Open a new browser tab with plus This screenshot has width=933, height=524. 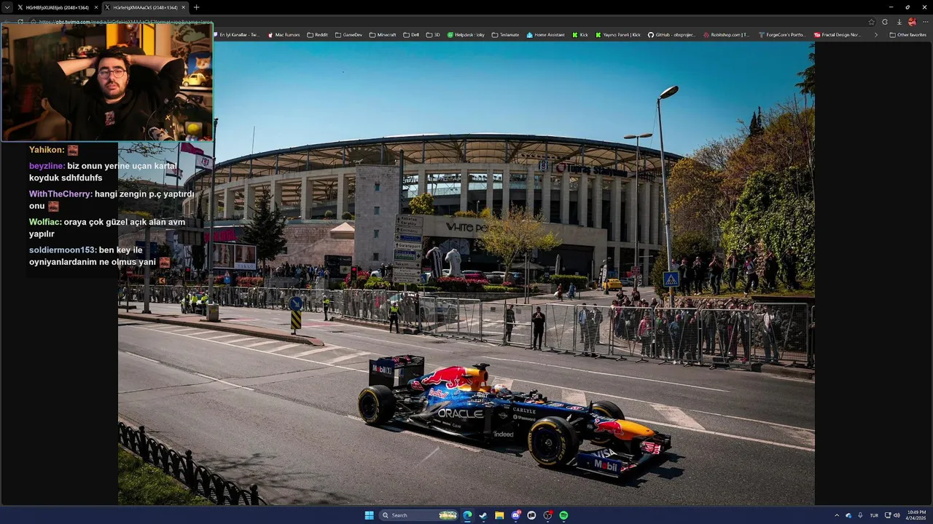(x=196, y=7)
